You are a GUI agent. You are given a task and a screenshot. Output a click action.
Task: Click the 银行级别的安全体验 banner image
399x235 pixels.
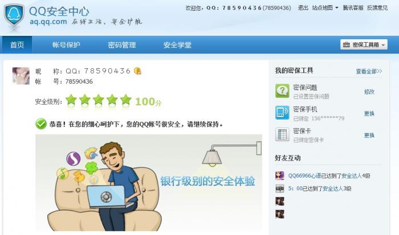click(149, 183)
